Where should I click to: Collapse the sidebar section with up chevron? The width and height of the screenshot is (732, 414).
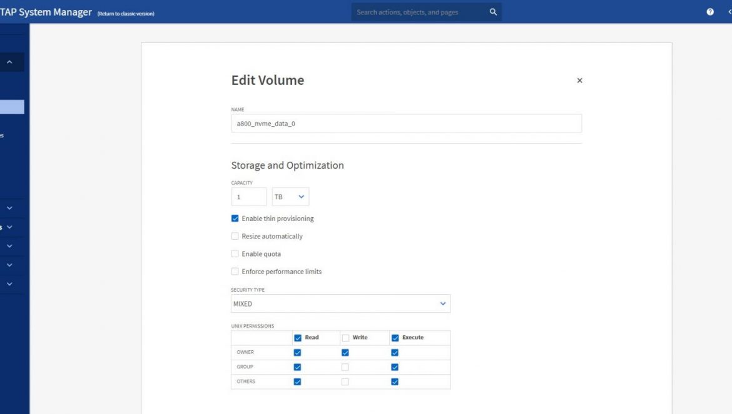[9, 62]
